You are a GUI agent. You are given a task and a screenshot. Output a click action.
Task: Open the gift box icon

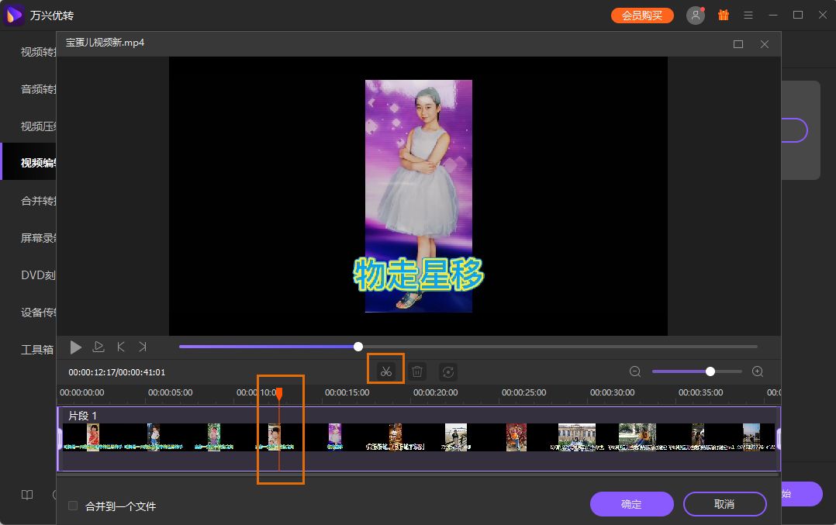(724, 15)
